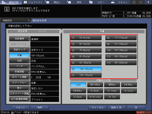152x114 pixels.
Task: Switch weight unit to lb Index
Action: [112, 91]
